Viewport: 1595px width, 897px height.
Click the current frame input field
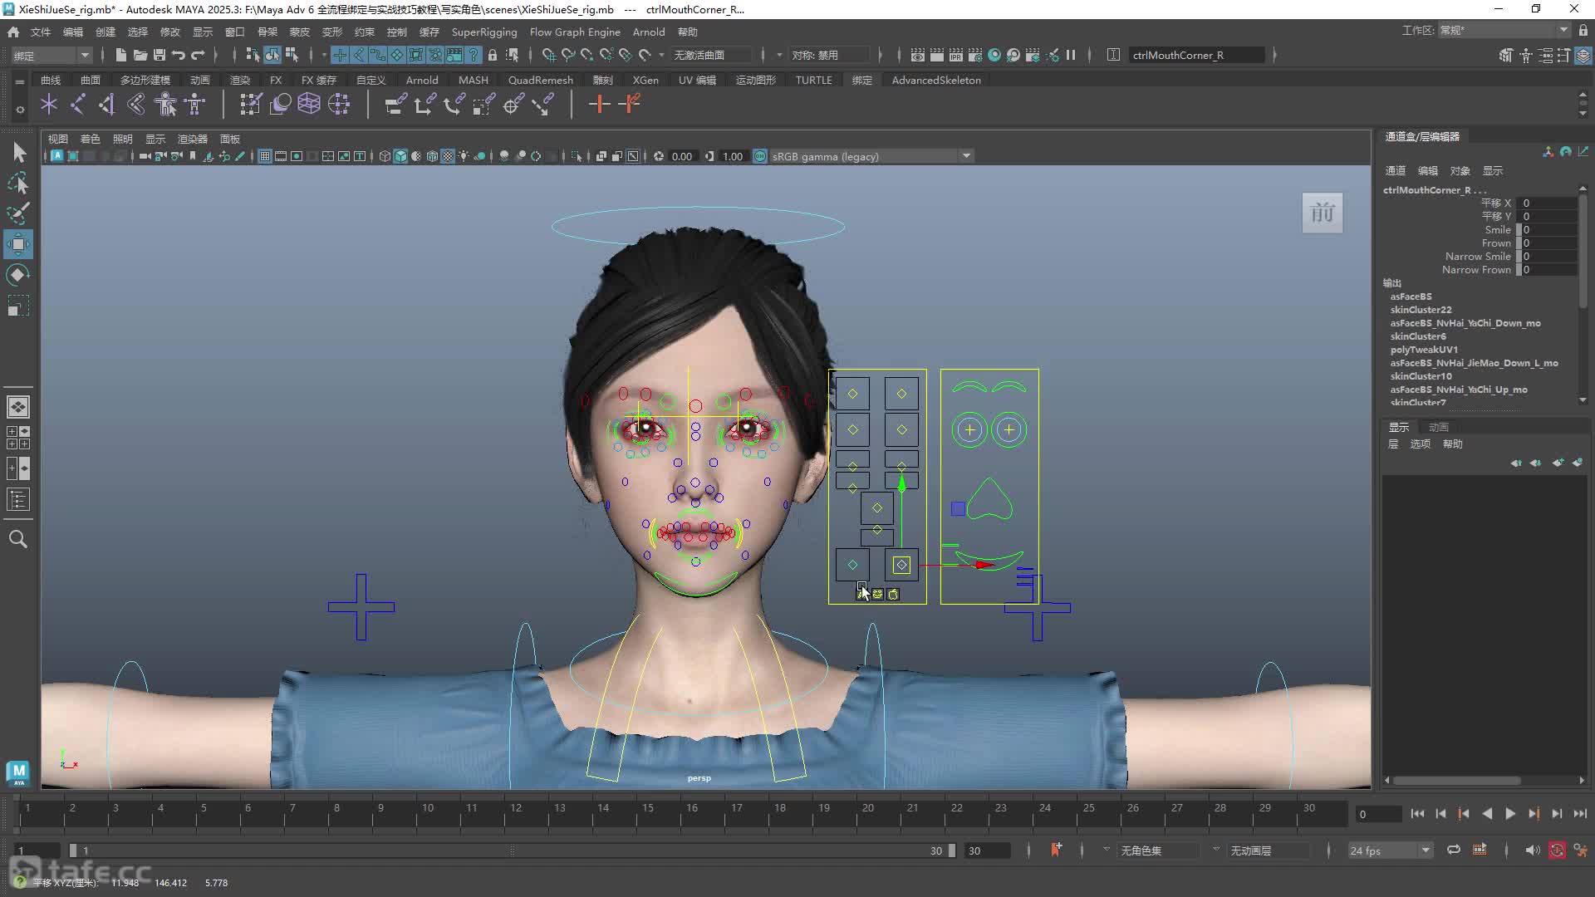1378,814
